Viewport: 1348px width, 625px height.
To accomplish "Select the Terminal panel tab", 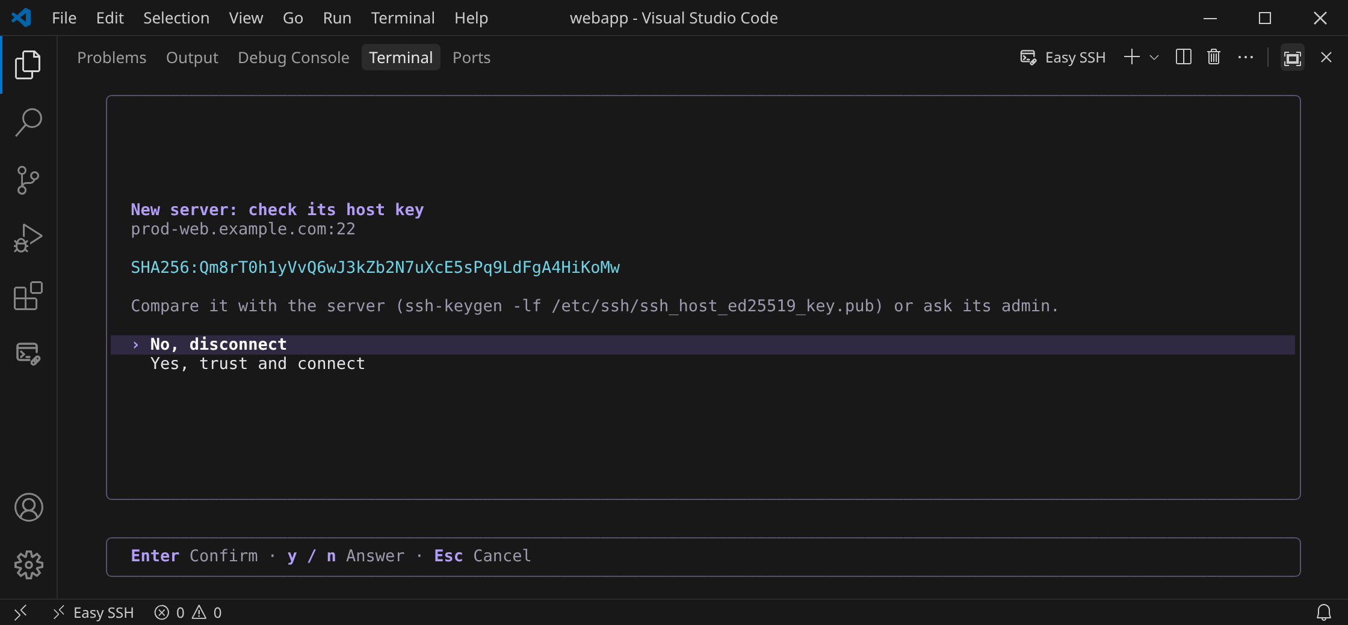I will tap(401, 57).
